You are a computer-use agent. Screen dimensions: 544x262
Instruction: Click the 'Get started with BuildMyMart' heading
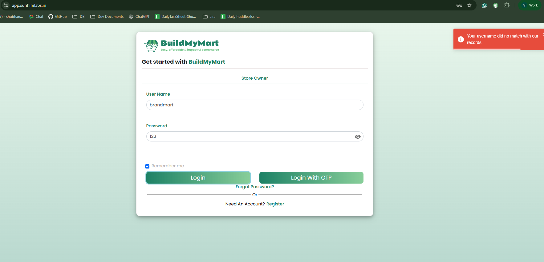pyautogui.click(x=184, y=62)
